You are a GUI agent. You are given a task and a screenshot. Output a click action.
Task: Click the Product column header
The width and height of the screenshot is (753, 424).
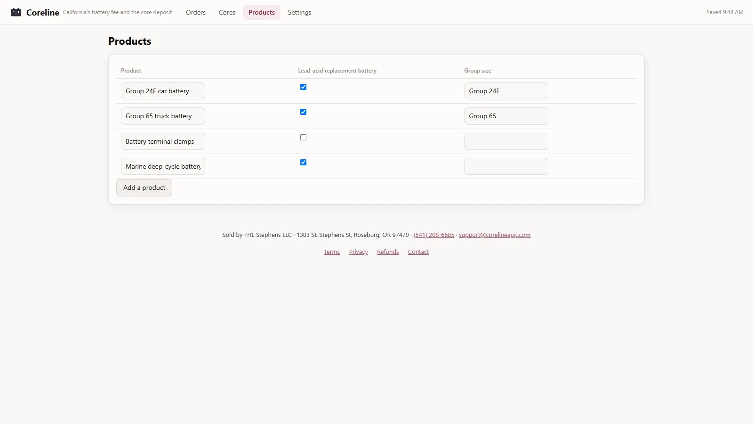pyautogui.click(x=131, y=71)
